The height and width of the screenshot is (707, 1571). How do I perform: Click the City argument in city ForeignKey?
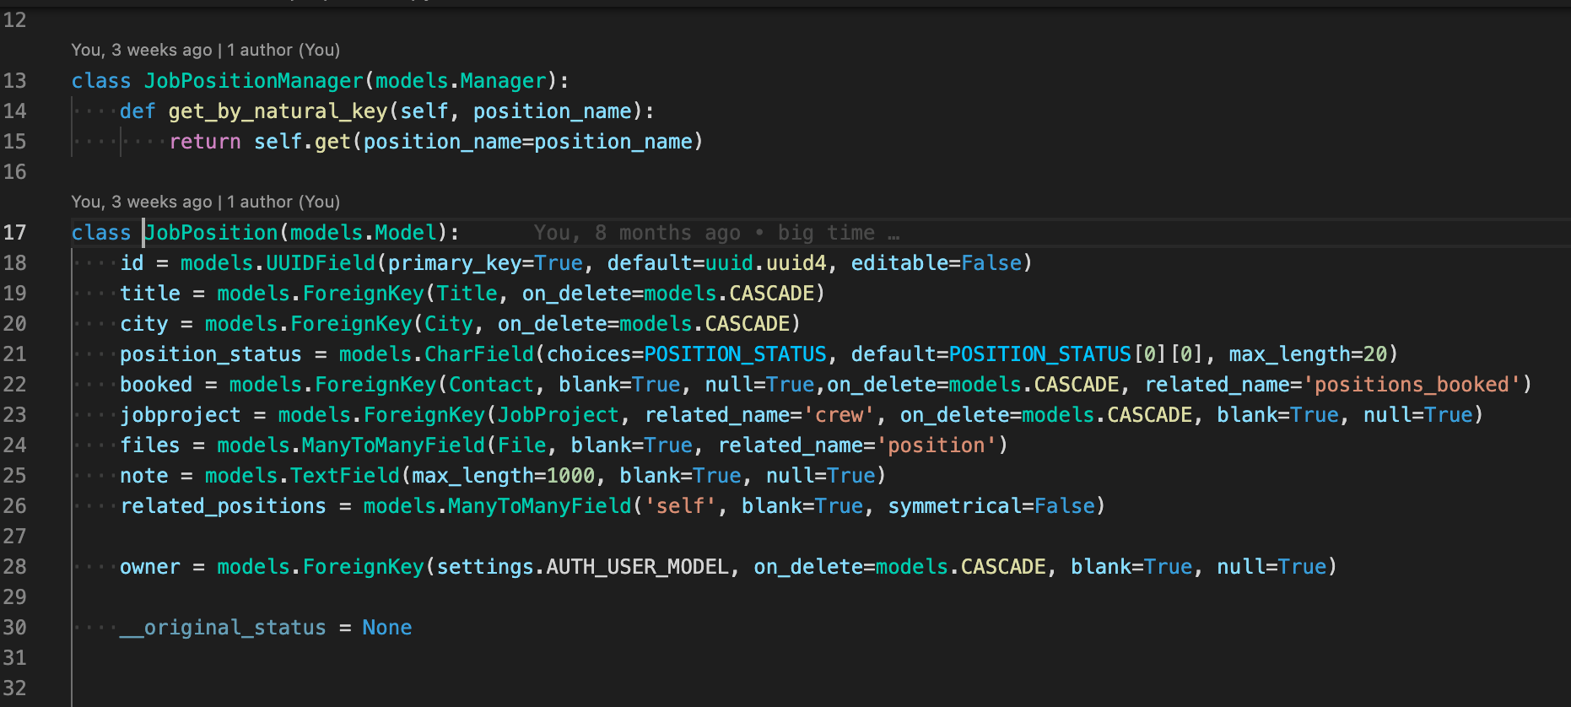[x=448, y=324]
